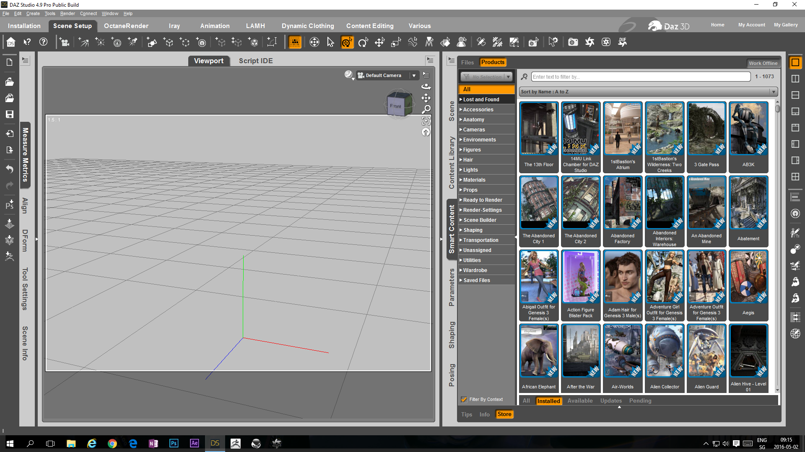Select the Installed filter at bottom
This screenshot has width=805, height=452.
548,401
